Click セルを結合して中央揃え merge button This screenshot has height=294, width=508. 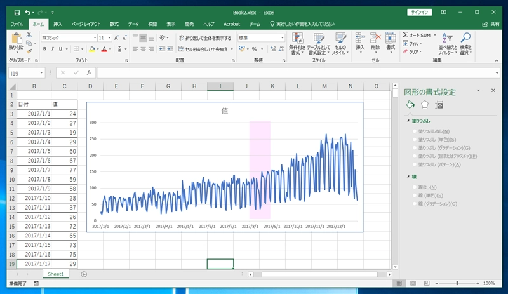[x=203, y=49]
